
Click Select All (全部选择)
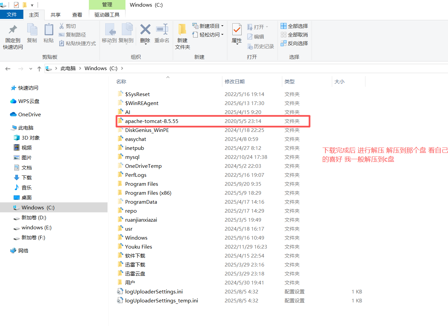click(294, 26)
